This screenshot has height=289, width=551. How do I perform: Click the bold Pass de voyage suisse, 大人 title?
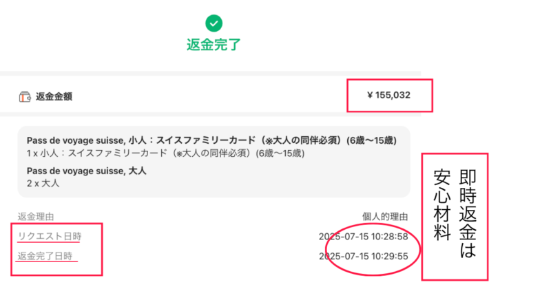click(x=87, y=171)
